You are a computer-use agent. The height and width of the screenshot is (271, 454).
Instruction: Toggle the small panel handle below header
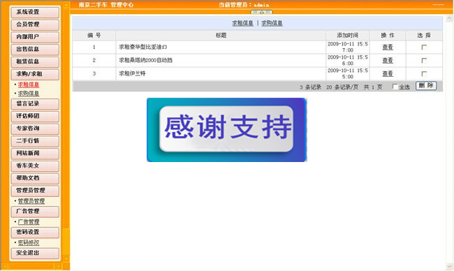tap(261, 12)
